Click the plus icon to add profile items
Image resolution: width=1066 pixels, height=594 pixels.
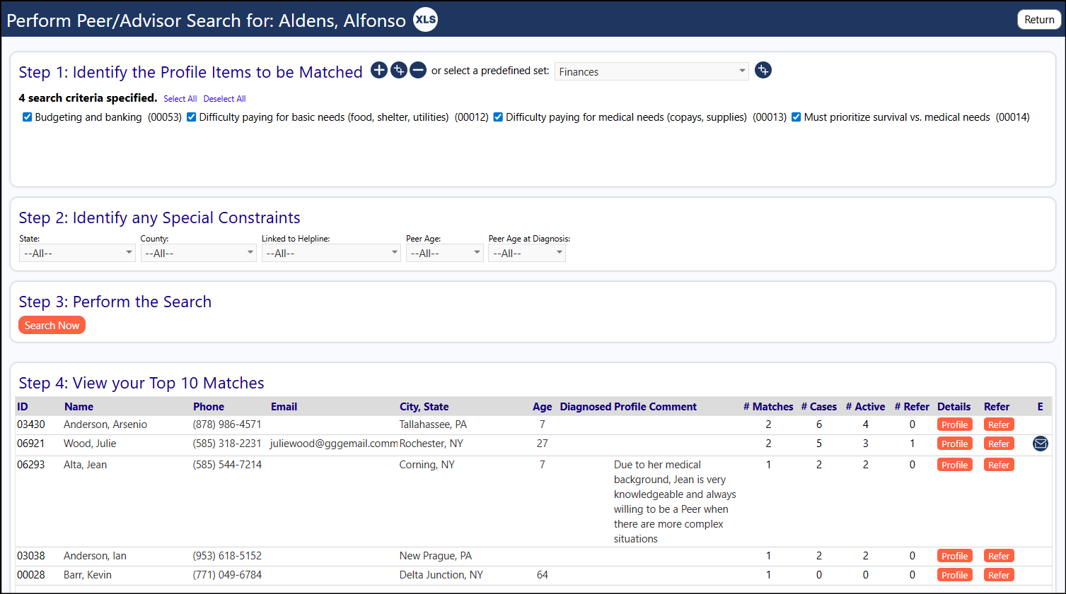tap(379, 70)
